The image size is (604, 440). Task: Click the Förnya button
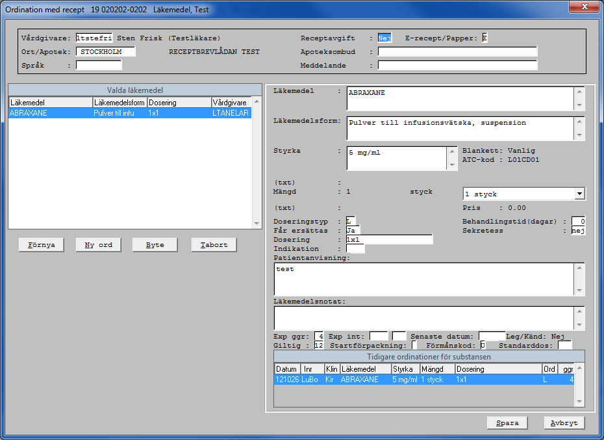pyautogui.click(x=41, y=245)
